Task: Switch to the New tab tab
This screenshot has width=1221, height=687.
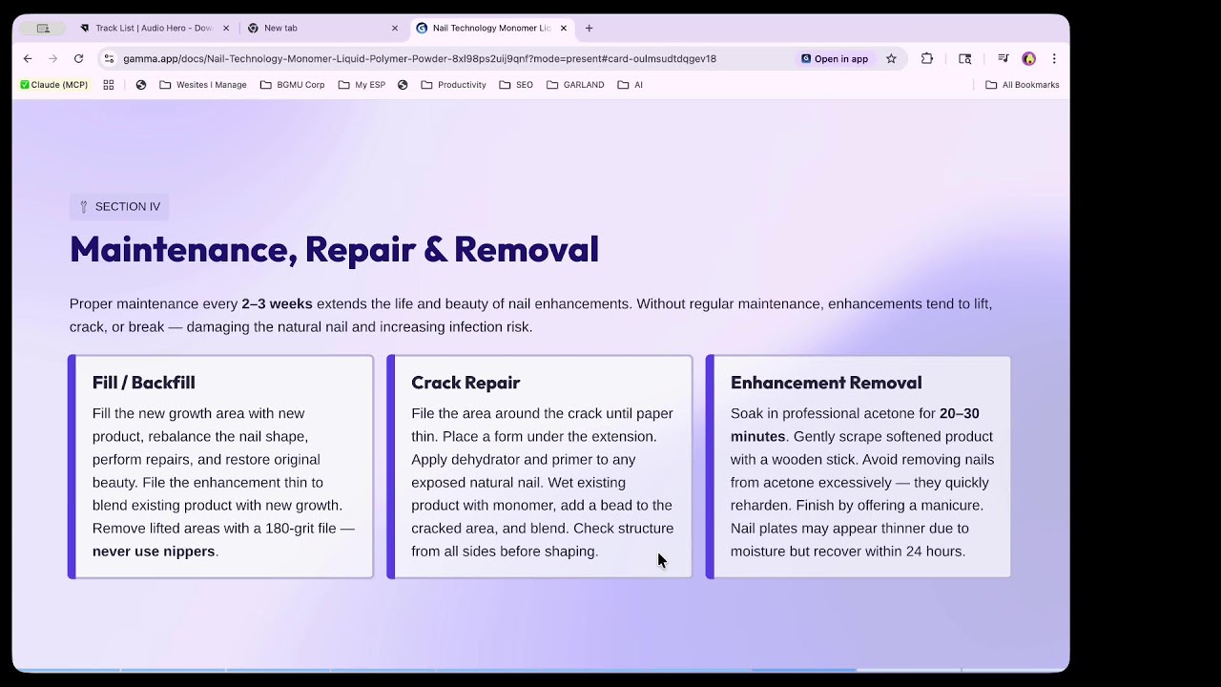Action: pyautogui.click(x=322, y=28)
